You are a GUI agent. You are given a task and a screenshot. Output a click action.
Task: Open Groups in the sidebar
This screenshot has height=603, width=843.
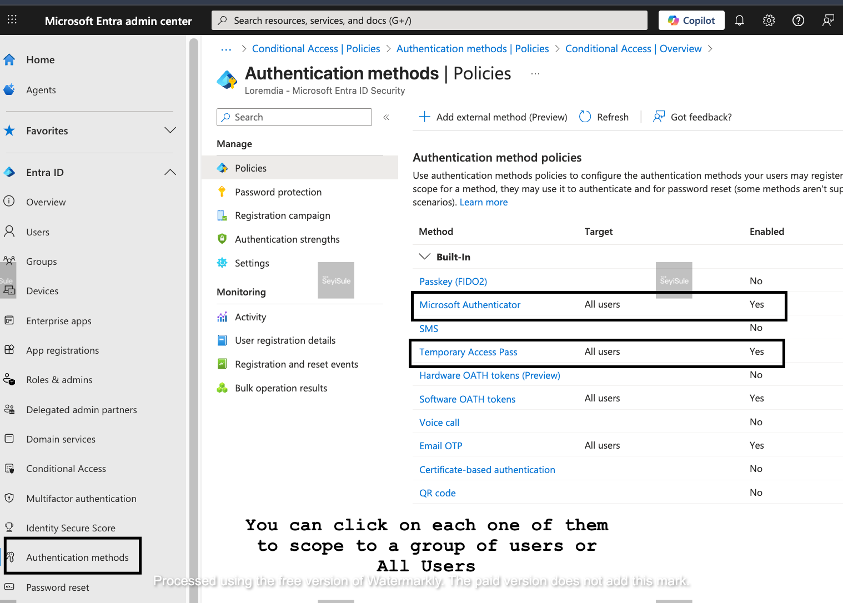[x=41, y=262]
